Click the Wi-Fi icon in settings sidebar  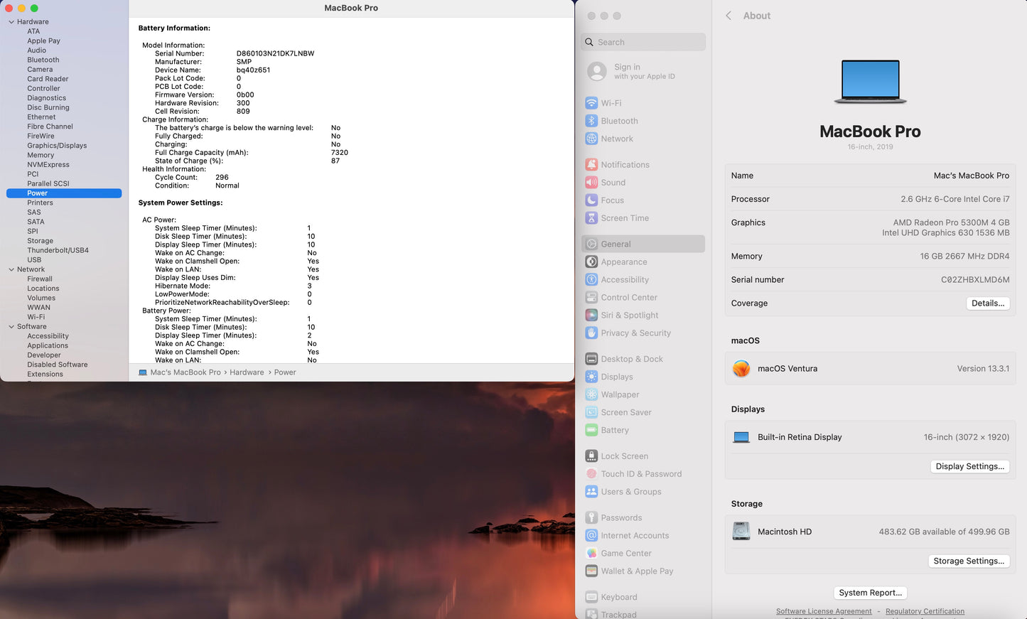coord(591,103)
